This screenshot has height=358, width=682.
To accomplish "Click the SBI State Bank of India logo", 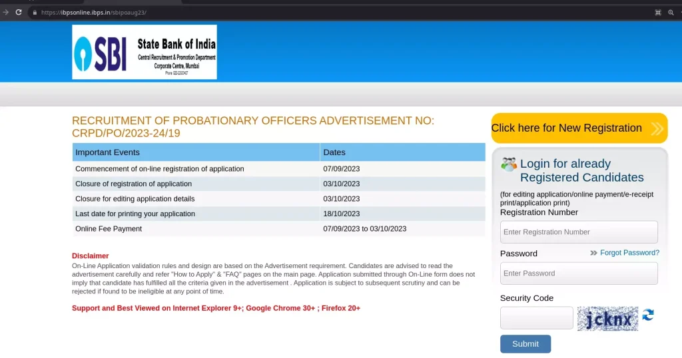I will [x=145, y=52].
